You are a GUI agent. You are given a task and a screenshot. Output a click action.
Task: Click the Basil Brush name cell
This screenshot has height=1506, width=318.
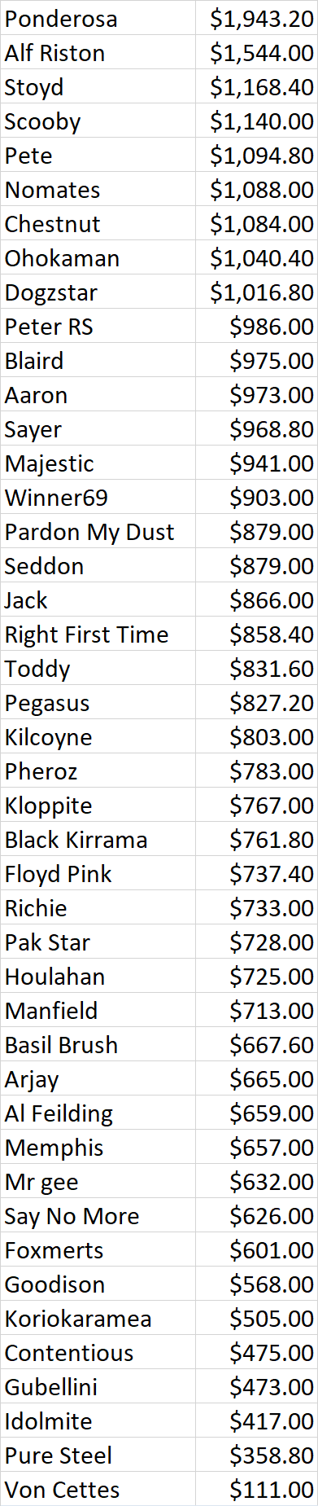coord(98,1044)
